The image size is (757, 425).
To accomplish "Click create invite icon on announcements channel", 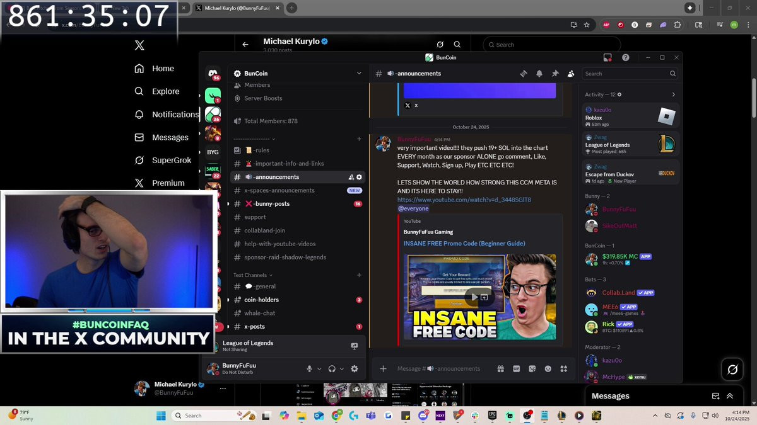I will point(351,177).
